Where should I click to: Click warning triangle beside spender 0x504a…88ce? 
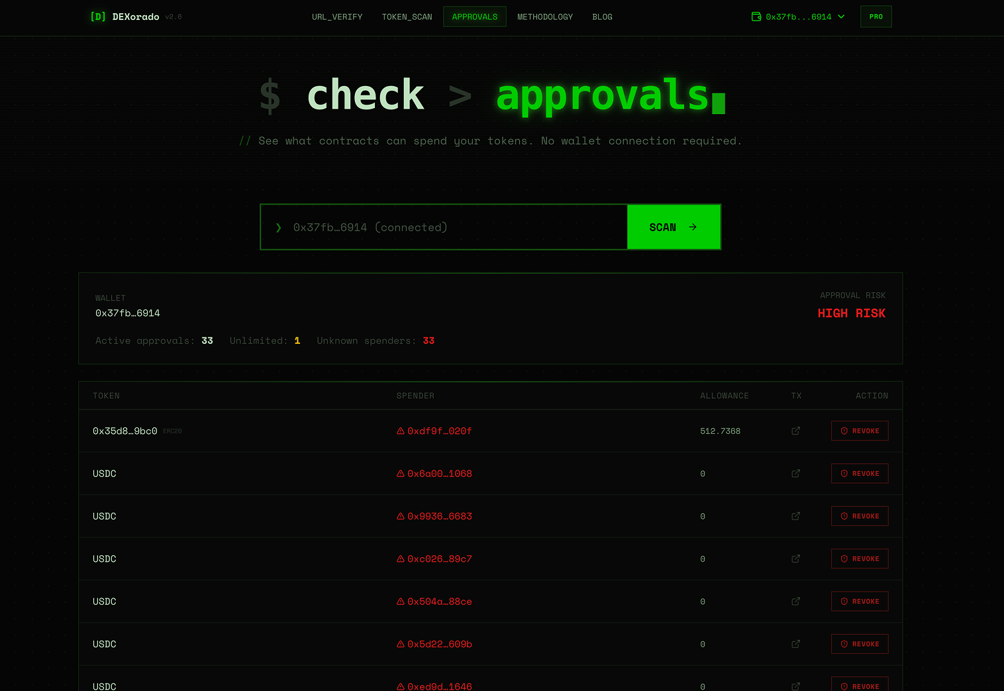click(x=400, y=601)
